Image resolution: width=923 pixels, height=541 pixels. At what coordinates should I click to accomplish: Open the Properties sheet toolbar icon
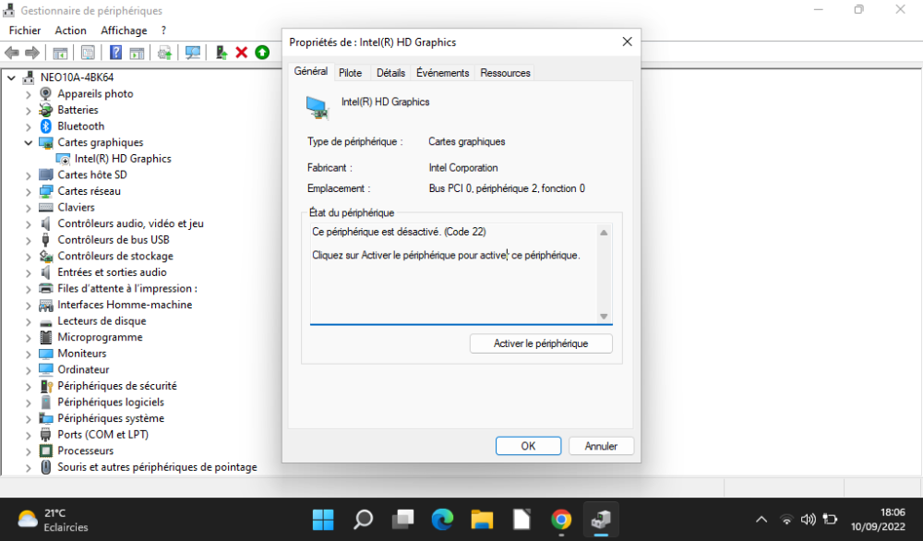point(88,53)
